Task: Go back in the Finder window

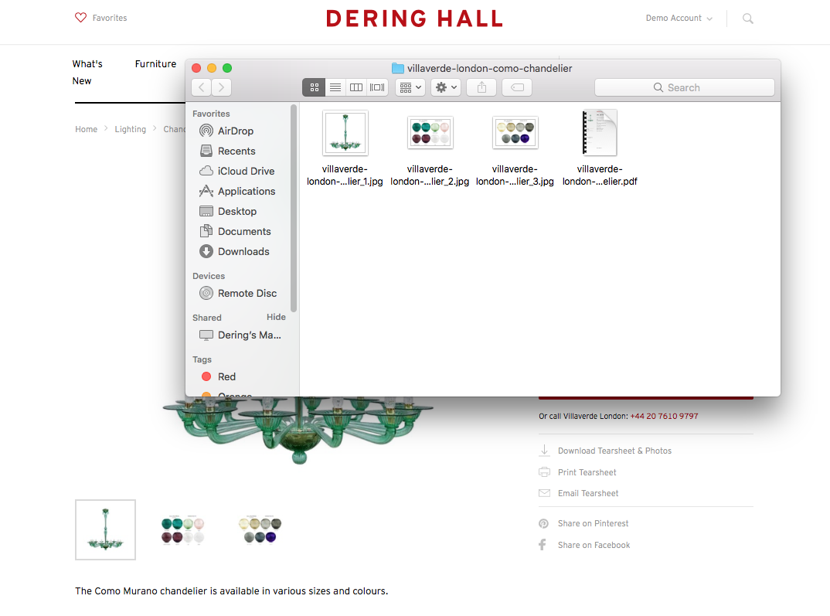Action: pyautogui.click(x=201, y=87)
